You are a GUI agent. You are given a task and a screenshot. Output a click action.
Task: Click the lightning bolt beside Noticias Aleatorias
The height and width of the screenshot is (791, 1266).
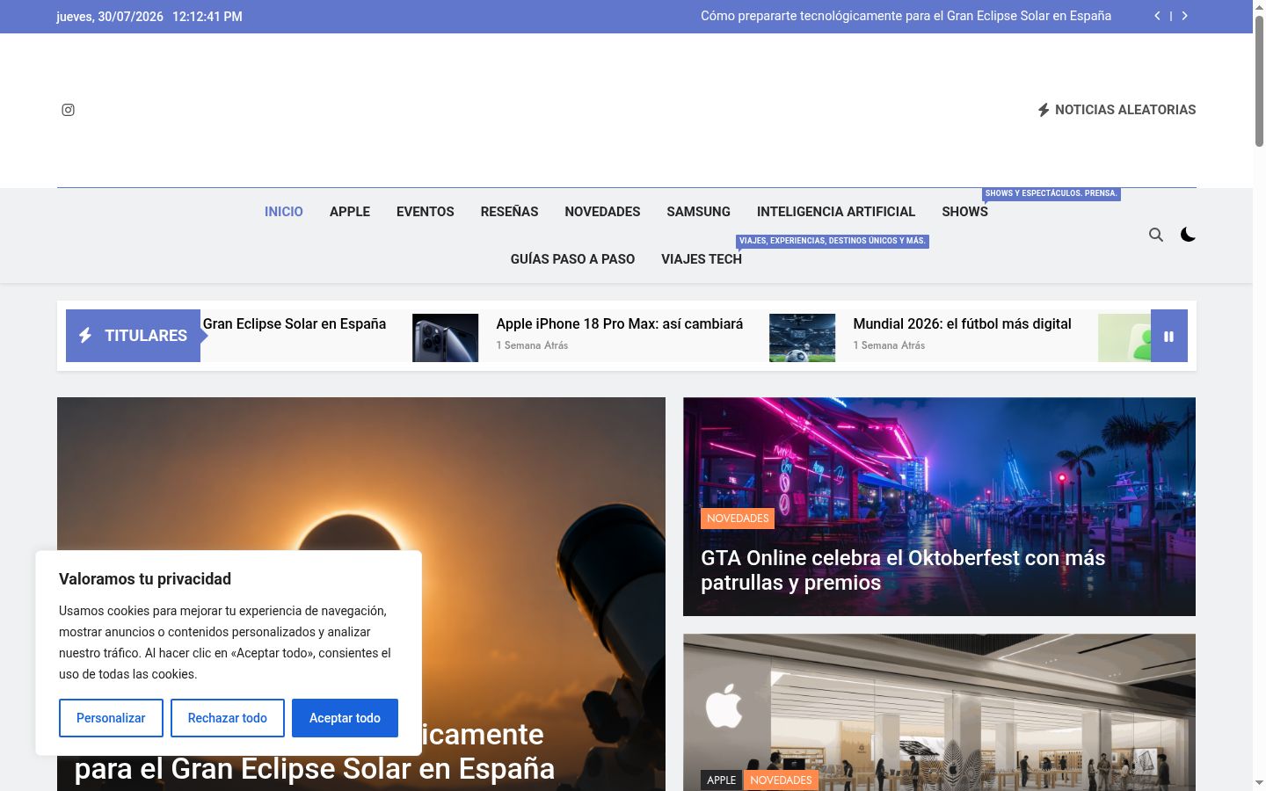pyautogui.click(x=1044, y=110)
